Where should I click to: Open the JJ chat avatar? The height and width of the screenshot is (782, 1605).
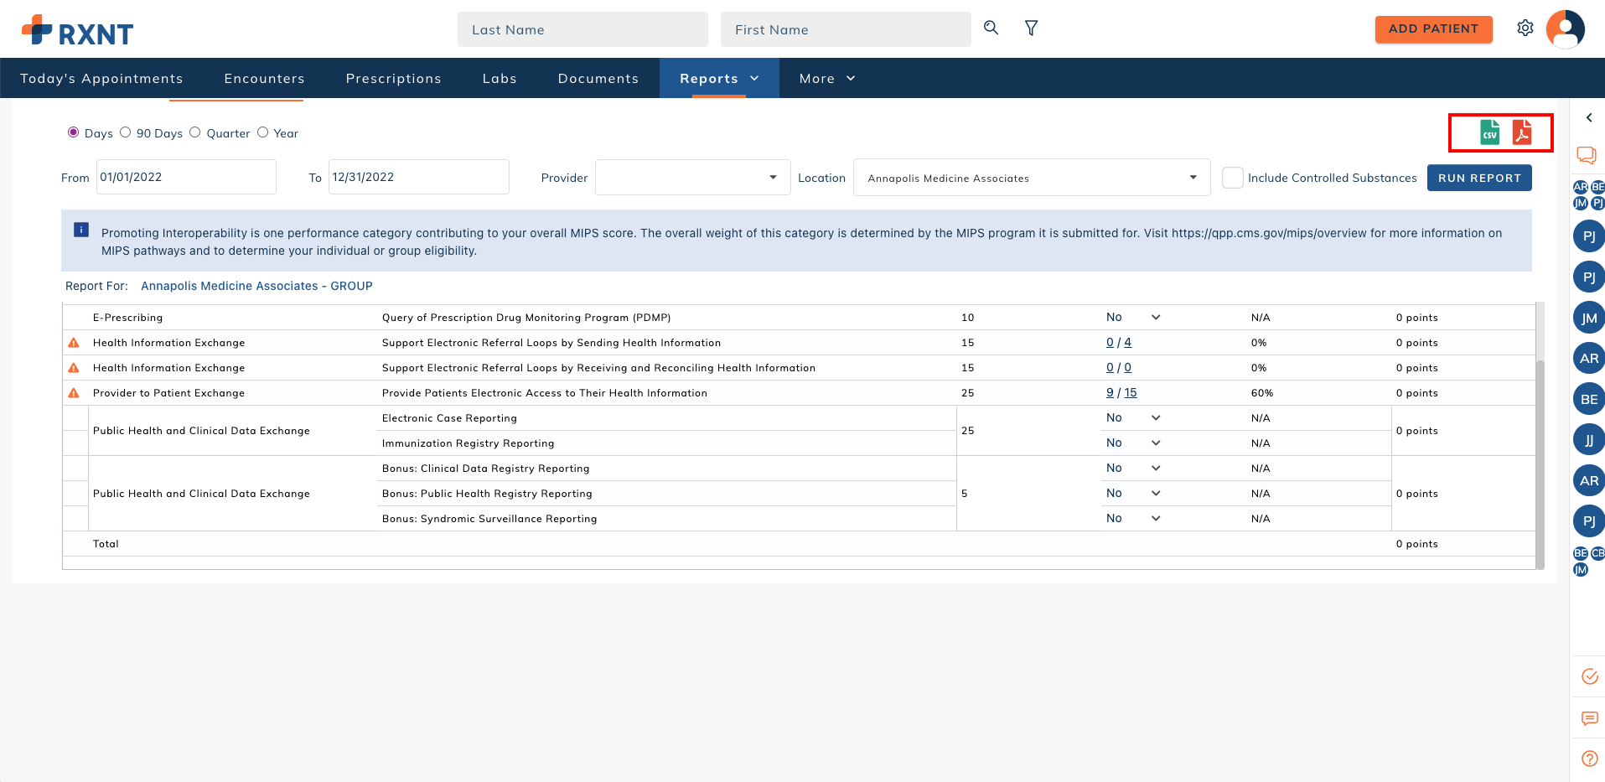click(x=1589, y=439)
